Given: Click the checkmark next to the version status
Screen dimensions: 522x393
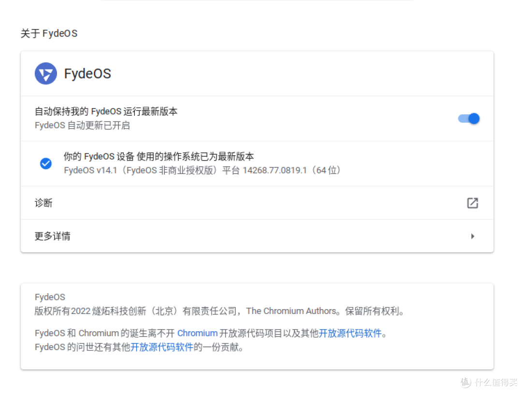Looking at the screenshot, I should [46, 163].
